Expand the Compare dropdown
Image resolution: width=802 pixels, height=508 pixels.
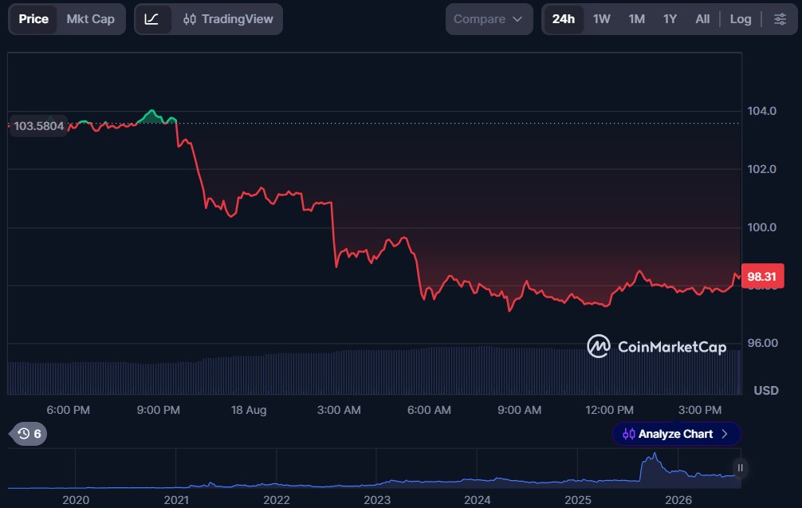click(489, 19)
